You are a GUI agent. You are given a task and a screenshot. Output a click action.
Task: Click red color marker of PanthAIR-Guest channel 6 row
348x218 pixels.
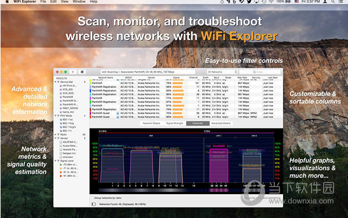(90, 117)
